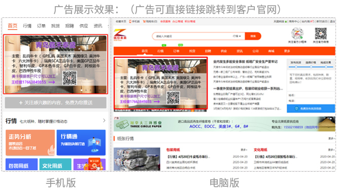Screen dimensions: 337x192
Task: Click the Three Circle Paper ad banner
Action: (x=224, y=124)
